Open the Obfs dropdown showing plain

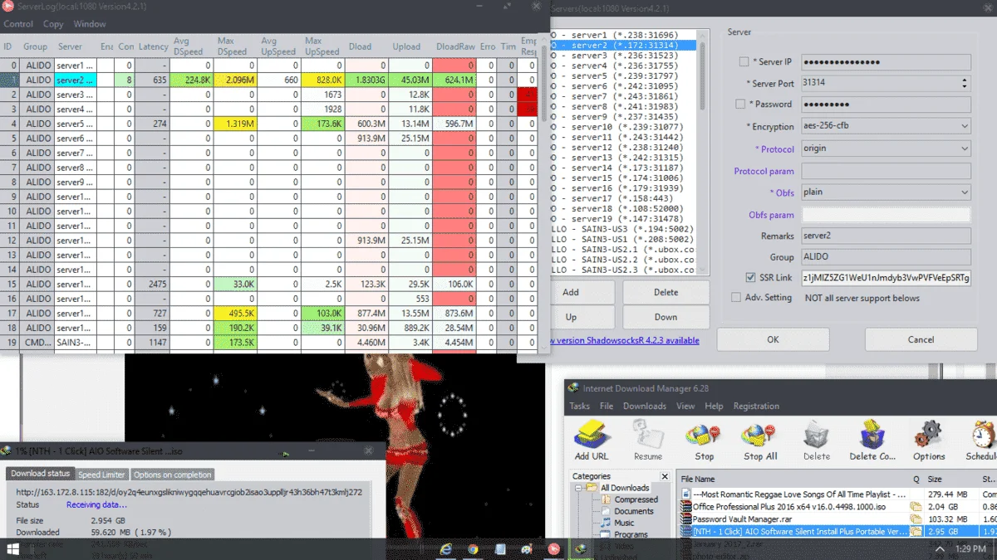(886, 192)
